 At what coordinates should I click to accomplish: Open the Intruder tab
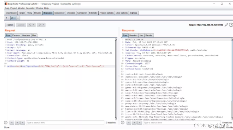pos(38,13)
